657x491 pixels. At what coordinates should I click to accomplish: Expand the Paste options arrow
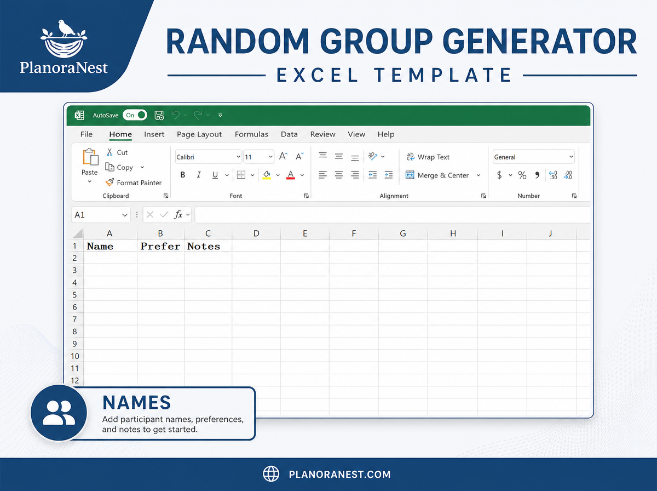(x=90, y=181)
